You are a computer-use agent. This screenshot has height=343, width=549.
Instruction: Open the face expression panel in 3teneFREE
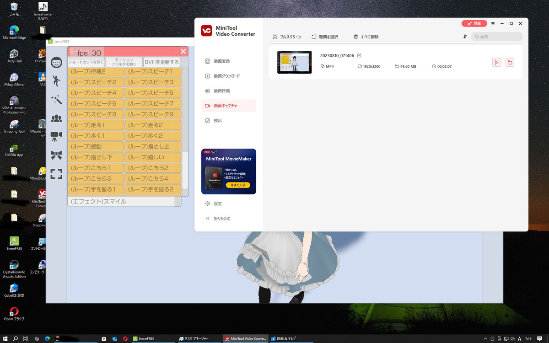(x=56, y=62)
